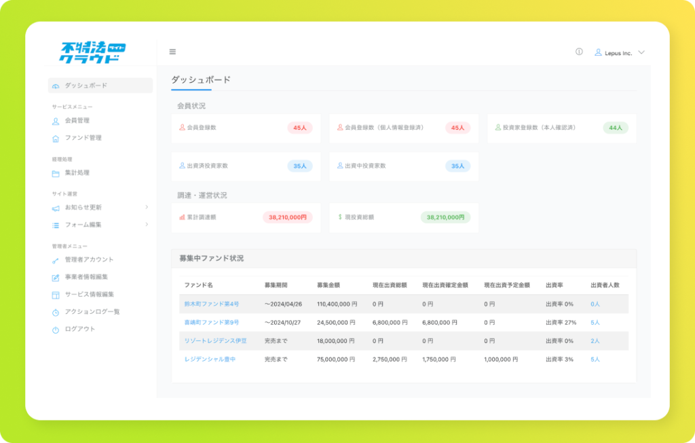Click the 集計処理 folder icon
The image size is (695, 443).
click(56, 173)
